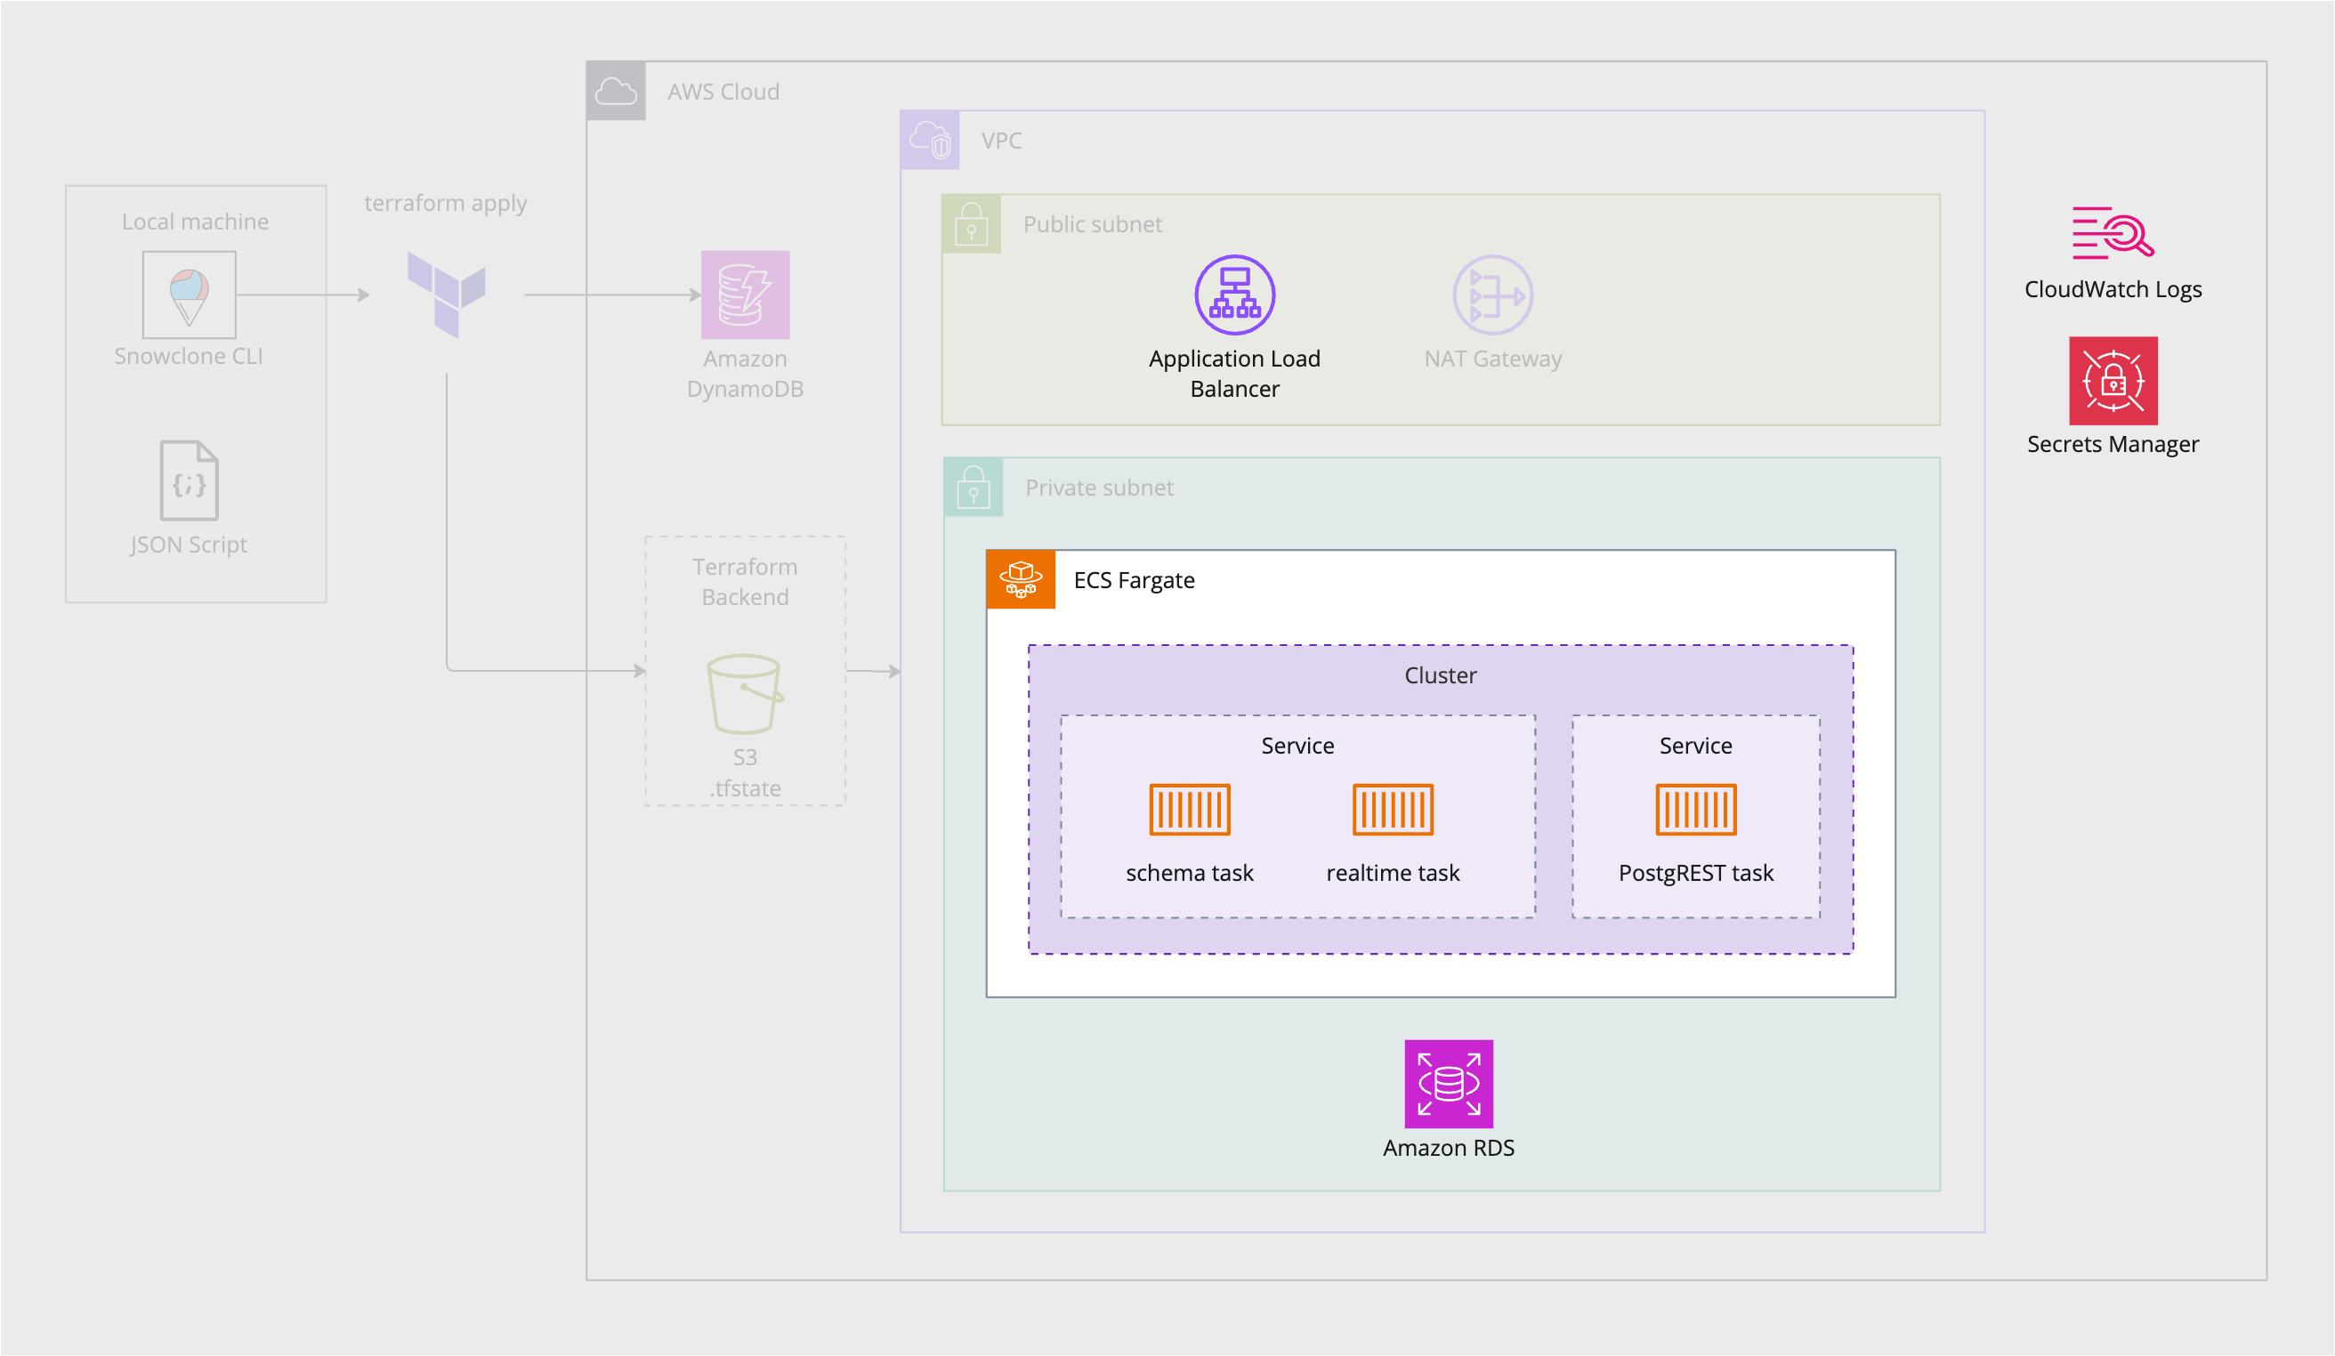Select the "CloudWatch Logs" label
Screen dimensions: 2335x1356
coord(2113,289)
